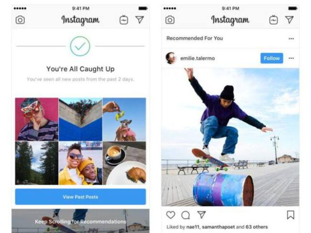
Task: Follow emilie.talermo
Action: (272, 58)
